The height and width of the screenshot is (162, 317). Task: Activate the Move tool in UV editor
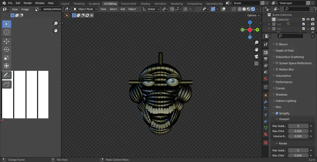(6, 41)
